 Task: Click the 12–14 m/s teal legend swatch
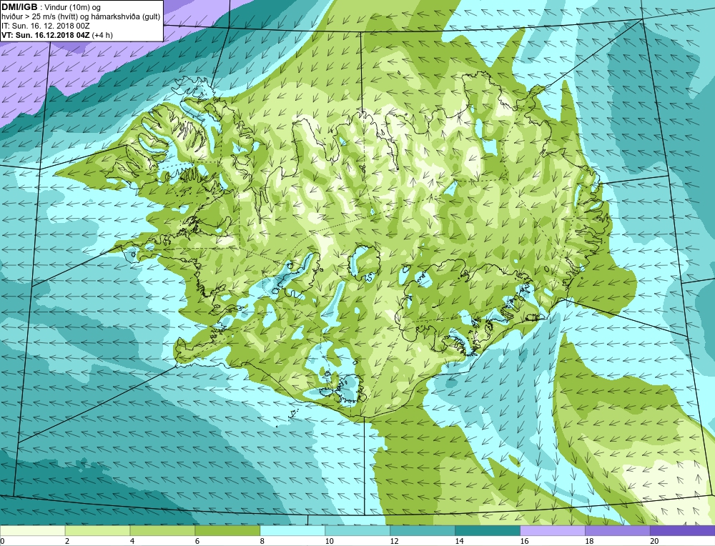tap(423, 531)
